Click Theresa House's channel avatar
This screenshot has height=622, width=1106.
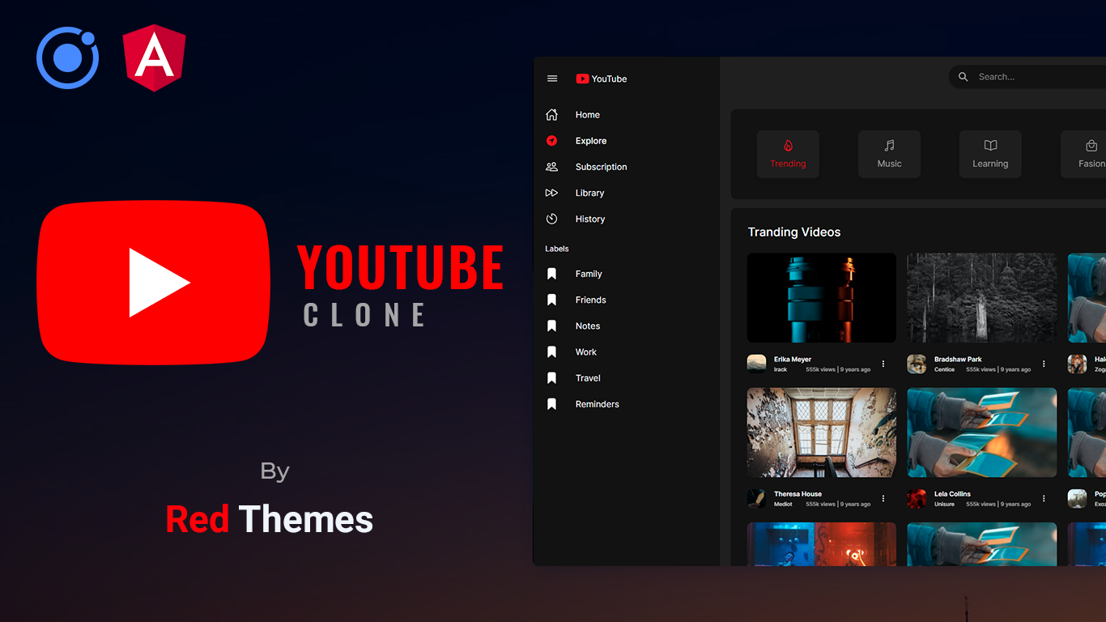click(x=756, y=498)
